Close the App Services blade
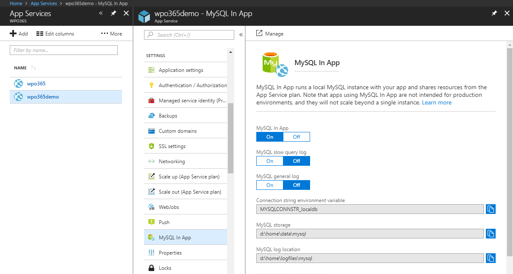Viewport: 513px width, 274px height. pos(126,13)
